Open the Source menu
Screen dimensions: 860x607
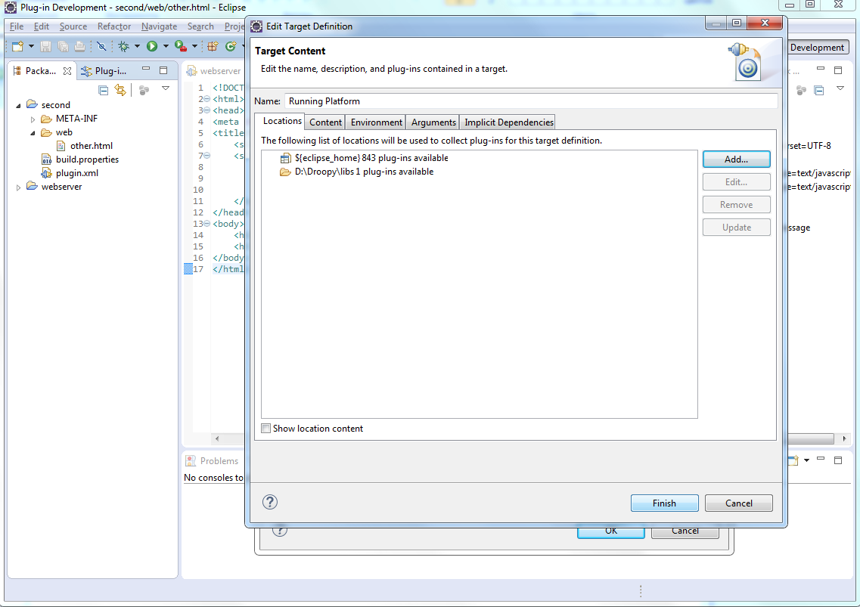point(73,26)
